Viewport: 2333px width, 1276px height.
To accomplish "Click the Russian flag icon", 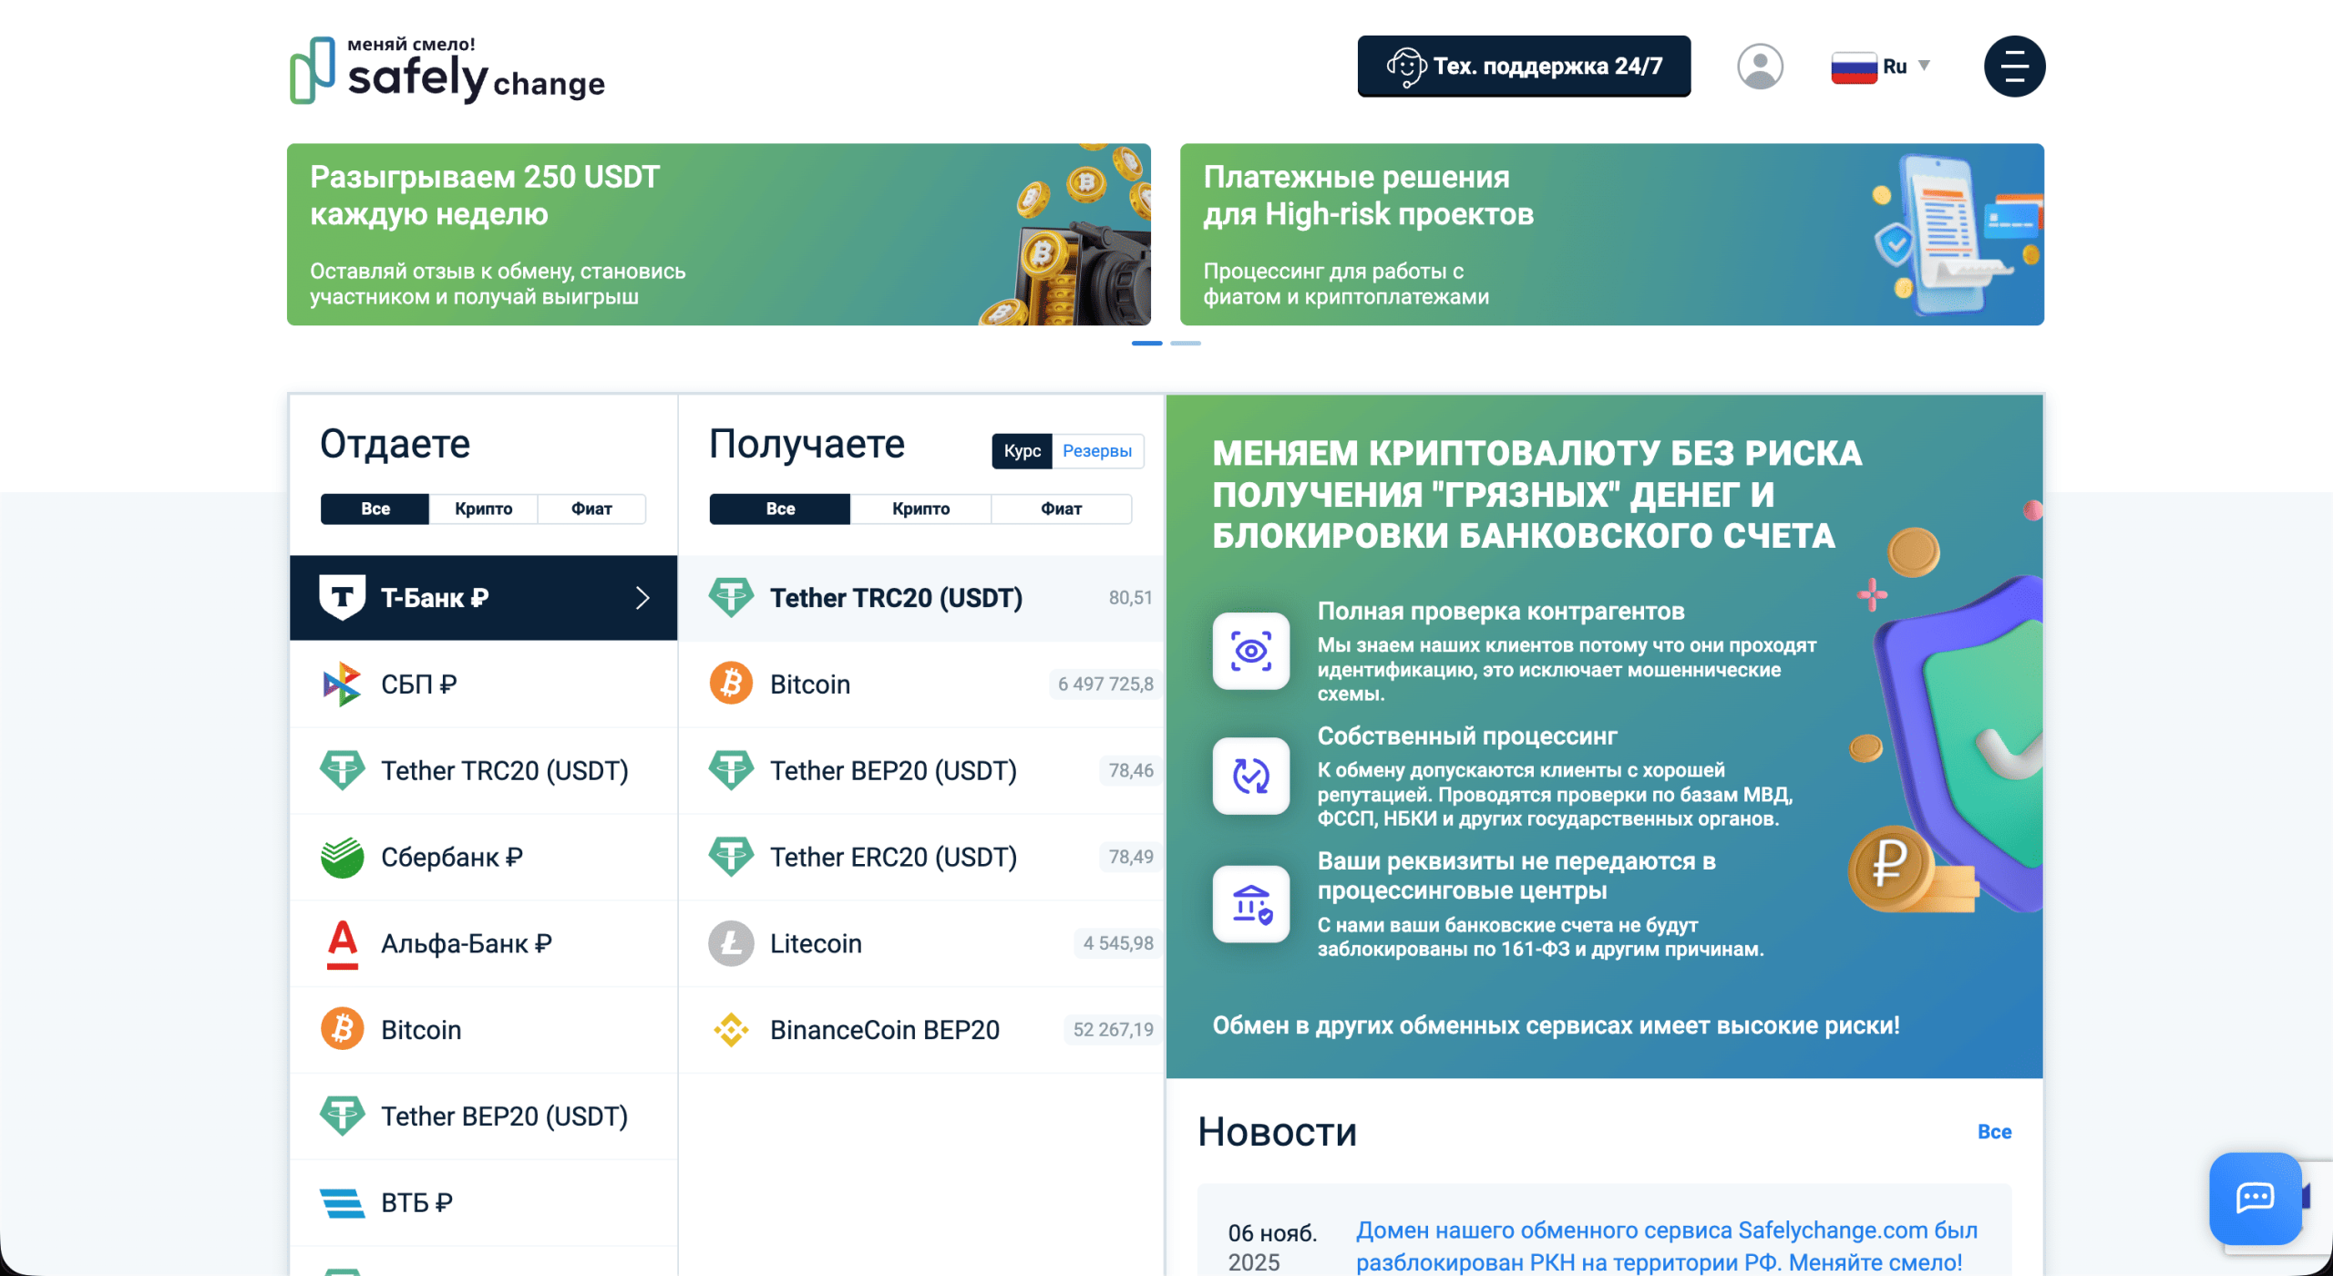I will click(x=1854, y=67).
